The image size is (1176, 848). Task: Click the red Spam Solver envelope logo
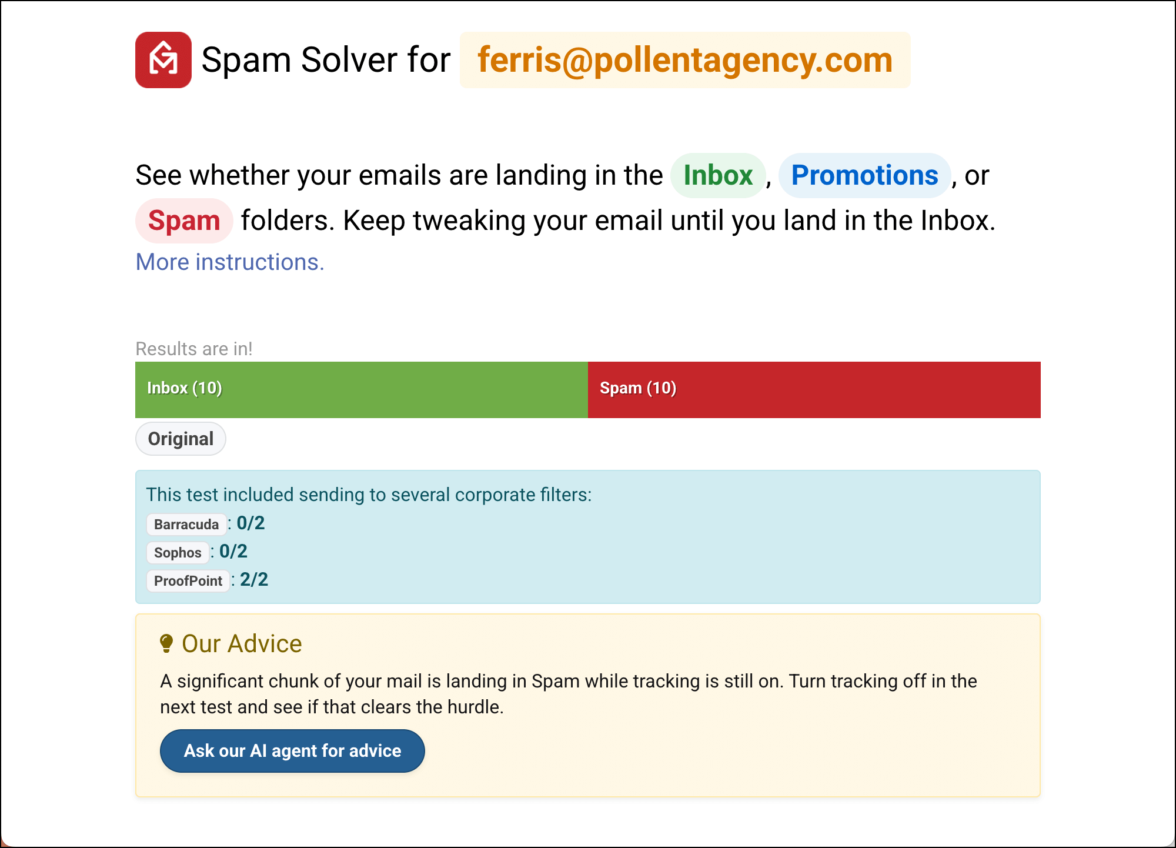coord(163,60)
